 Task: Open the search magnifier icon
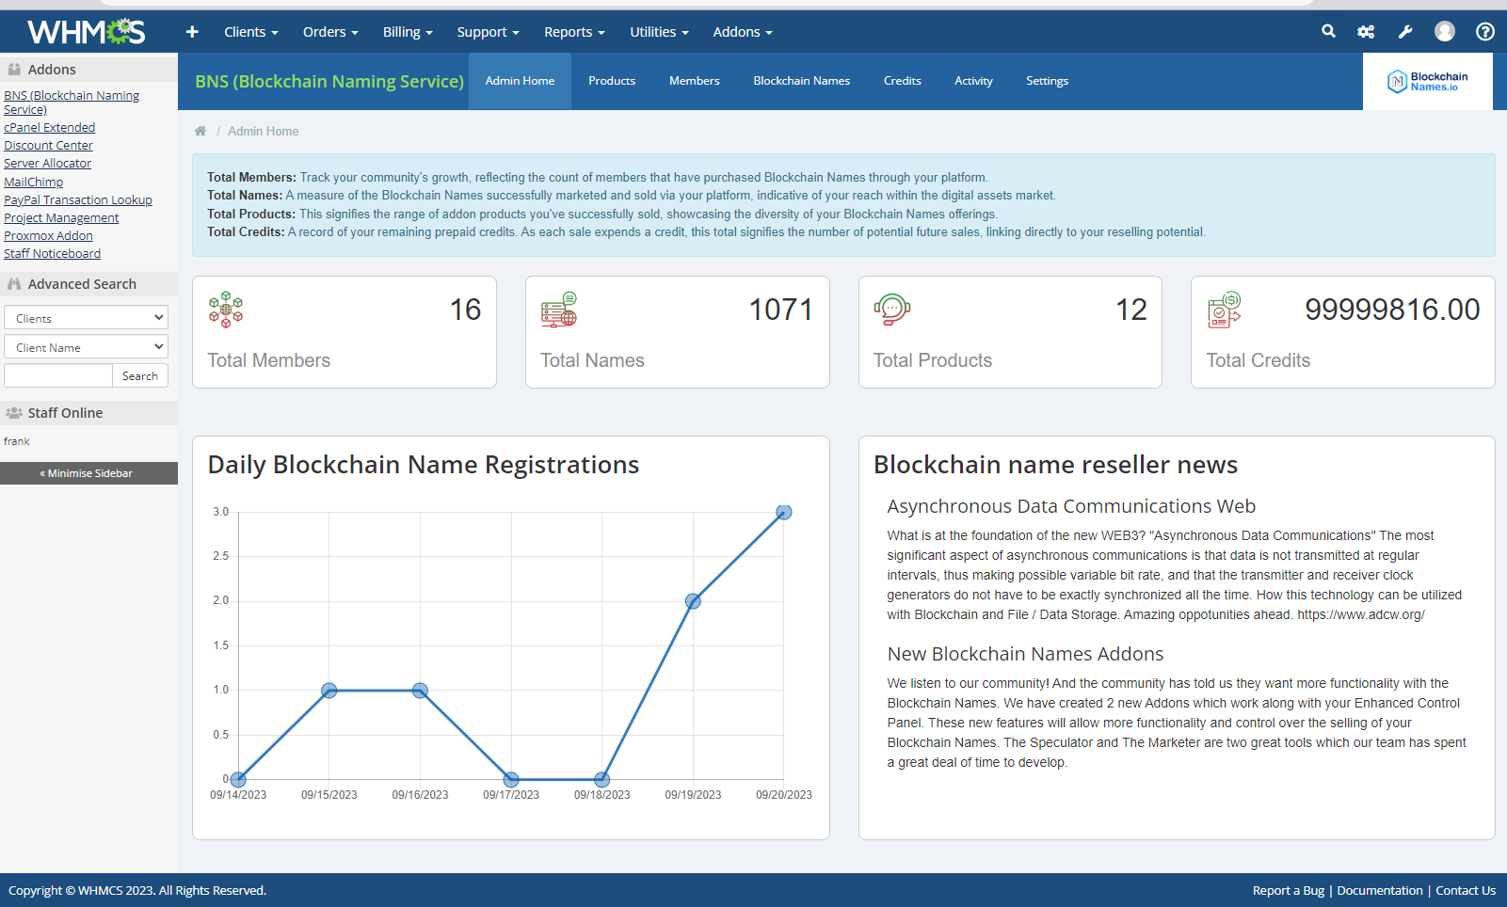click(1328, 31)
